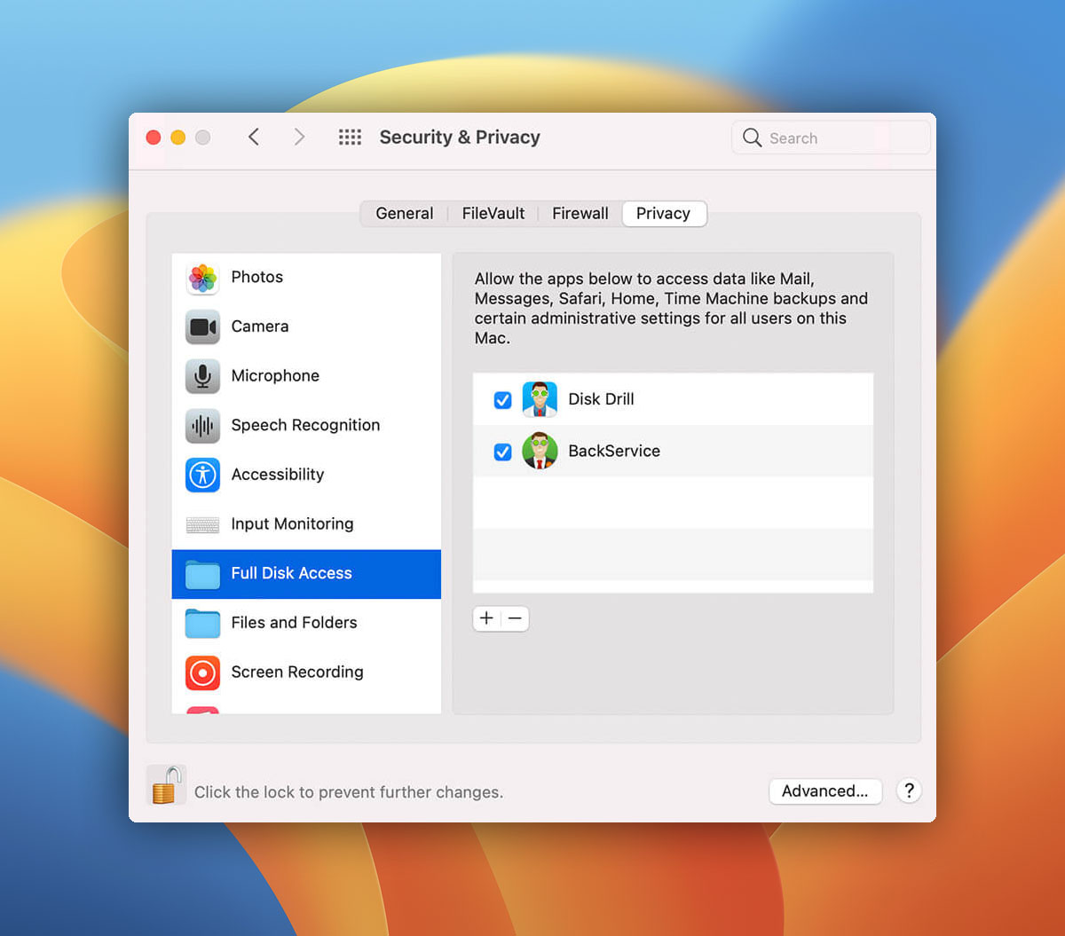Select the Camera label text
The height and width of the screenshot is (936, 1065).
[x=260, y=326]
